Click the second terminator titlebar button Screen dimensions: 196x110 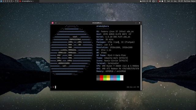56,23
